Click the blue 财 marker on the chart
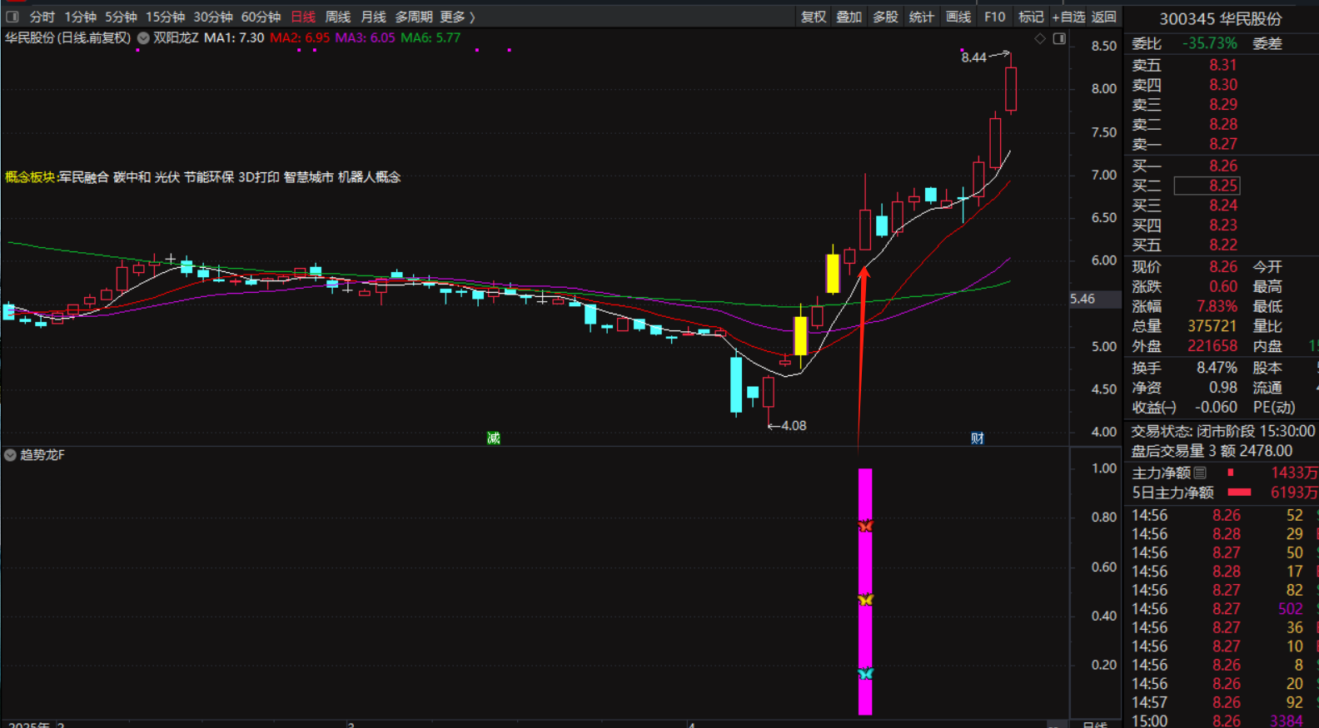Screen dimensions: 1319x728 point(978,438)
